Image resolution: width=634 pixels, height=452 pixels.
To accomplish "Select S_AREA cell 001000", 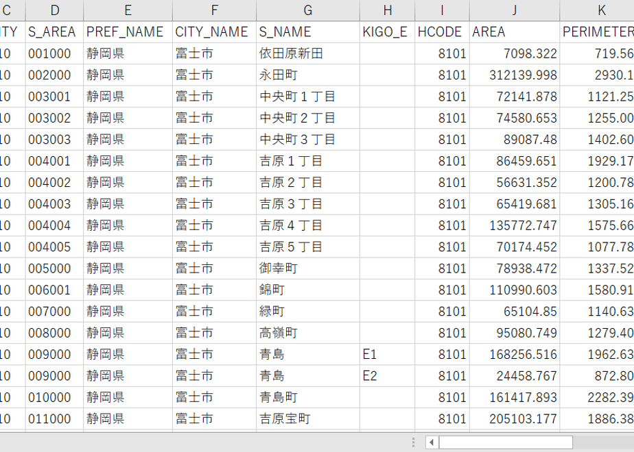I will 55,53.
